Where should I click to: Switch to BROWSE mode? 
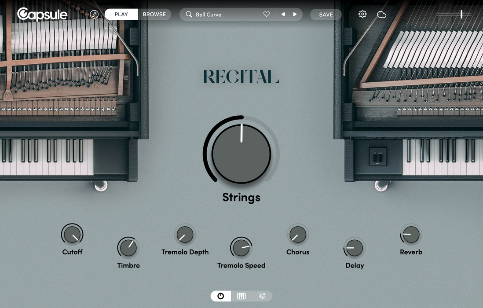[x=154, y=15]
